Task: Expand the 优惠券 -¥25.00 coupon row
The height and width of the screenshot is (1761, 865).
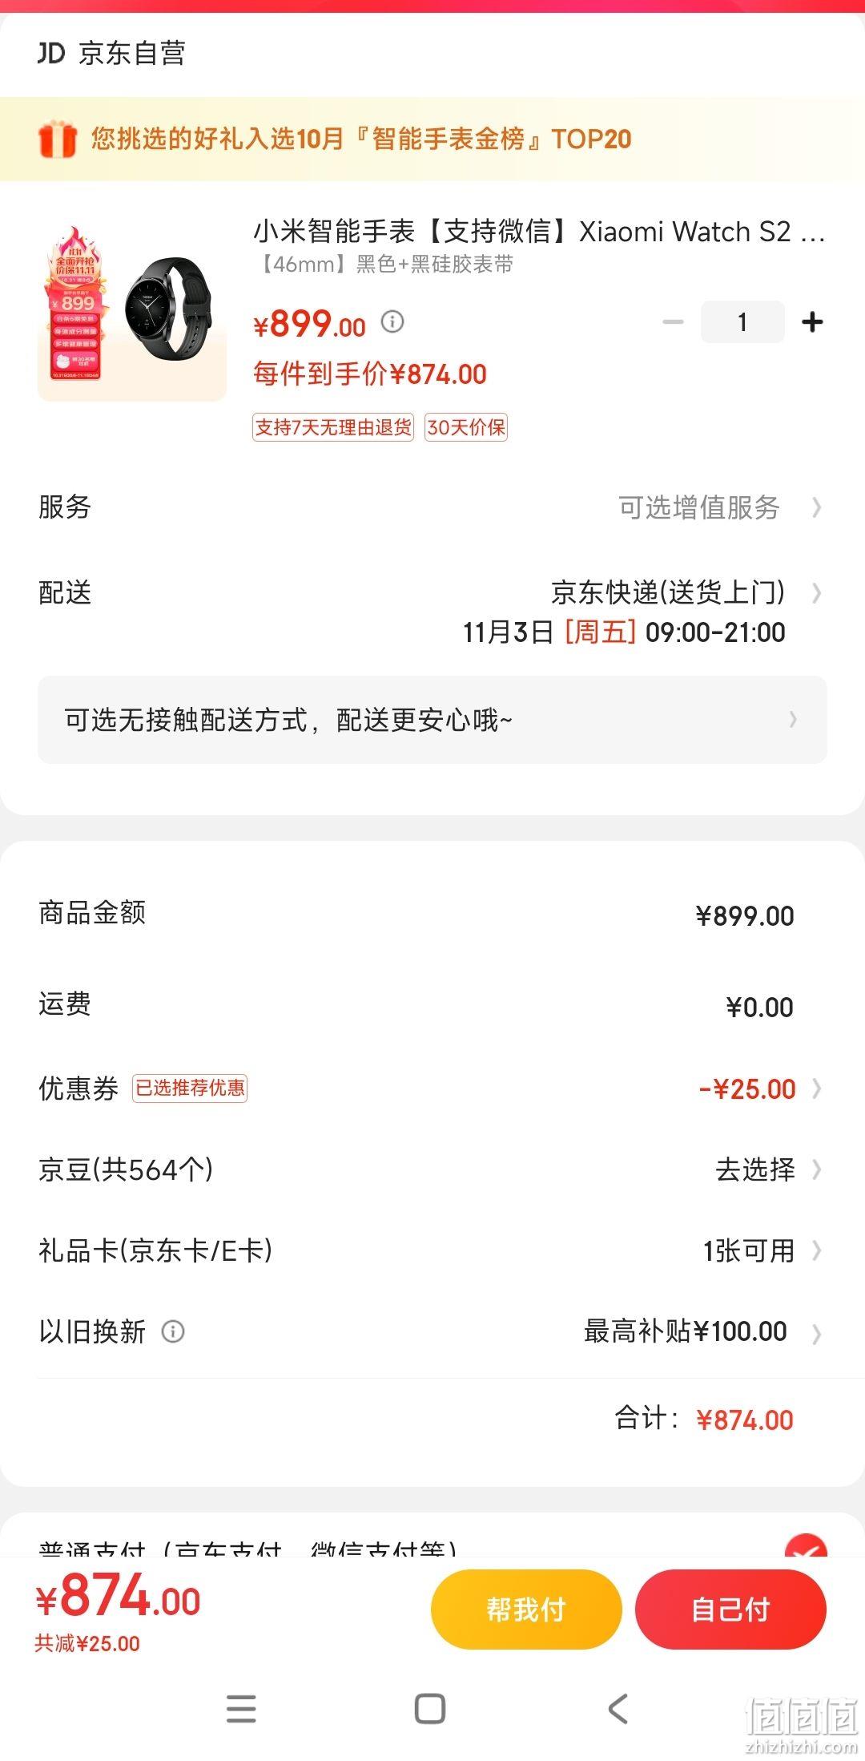Action: [432, 1089]
